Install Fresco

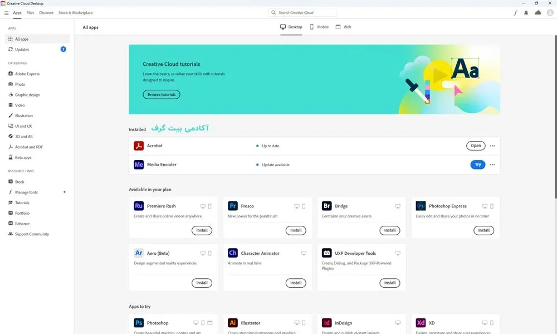tap(296, 230)
